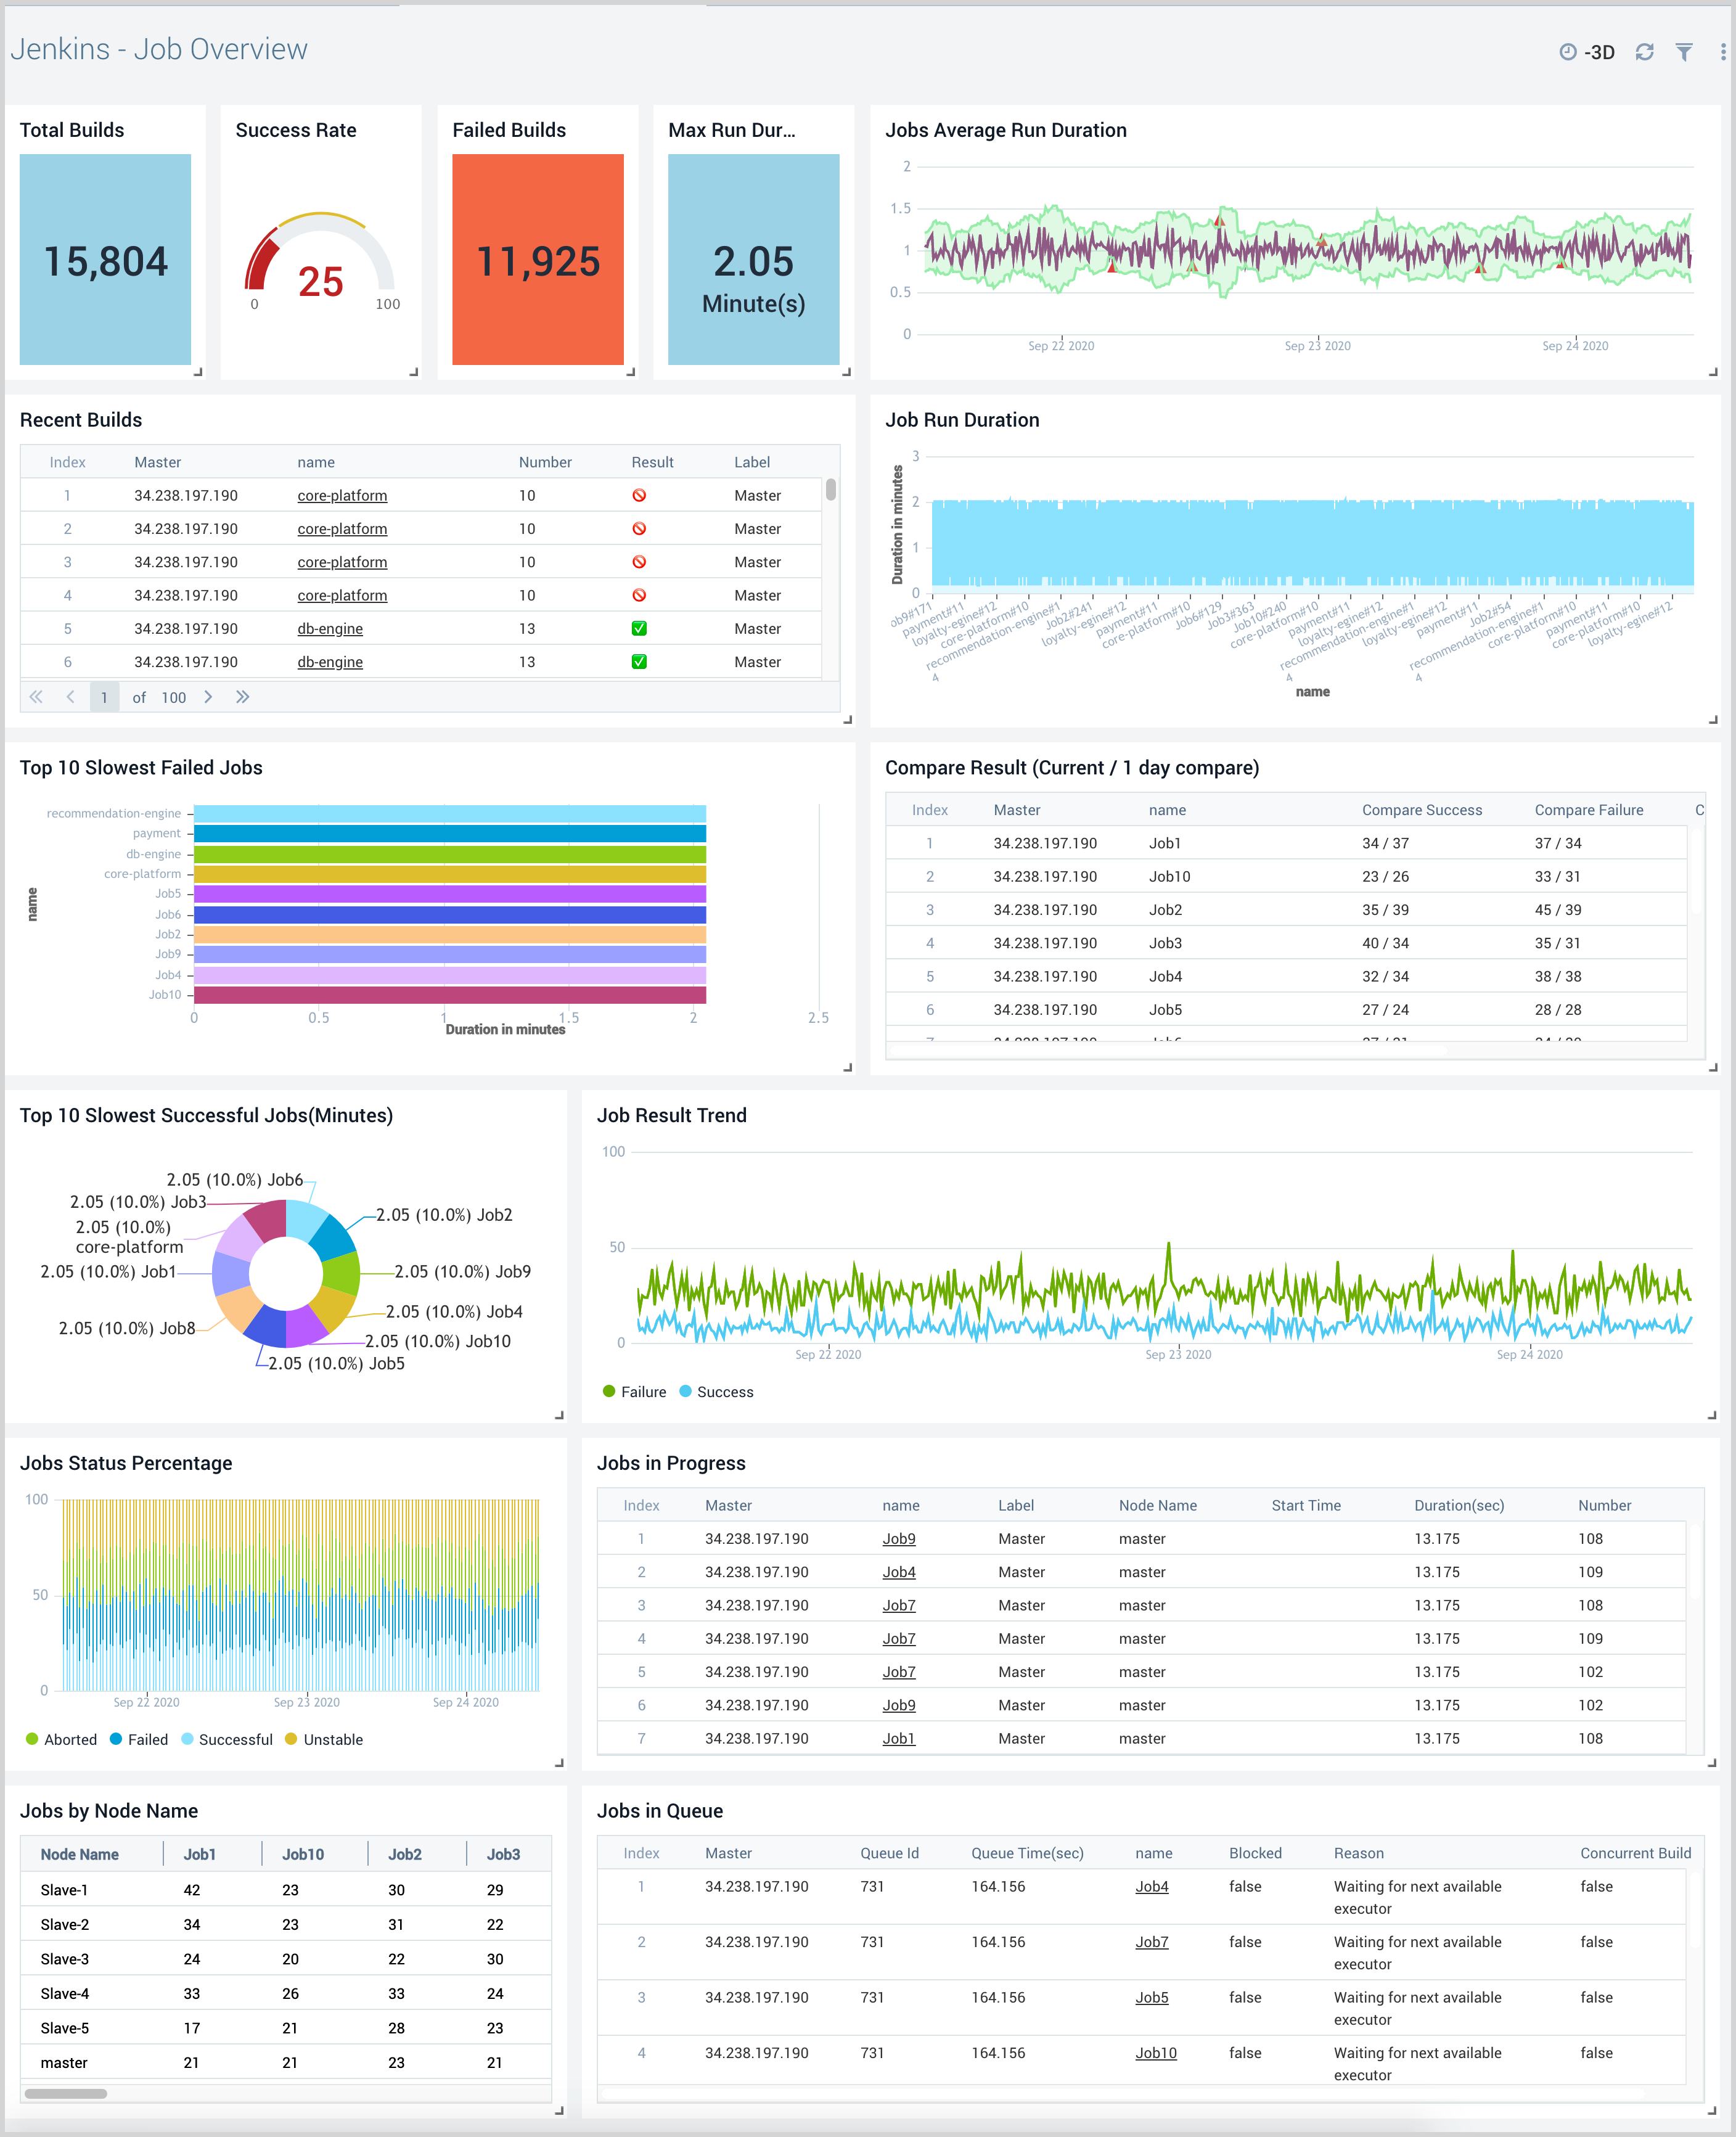
Task: Sort Jobs in Progress by Duration(sec)
Action: [1458, 1505]
